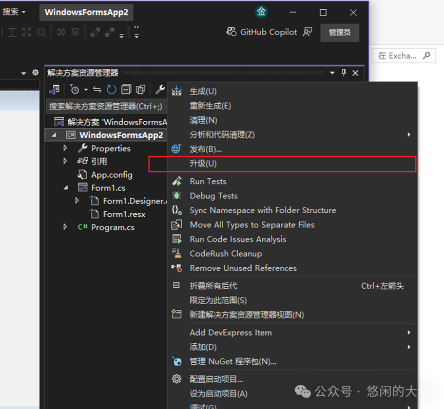The image size is (444, 409).
Task: Click the 管理员 button
Action: coord(339,32)
